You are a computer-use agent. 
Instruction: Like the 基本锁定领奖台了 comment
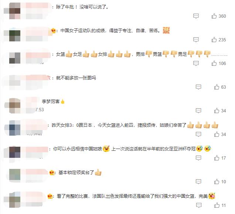pyautogui.click(x=217, y=181)
